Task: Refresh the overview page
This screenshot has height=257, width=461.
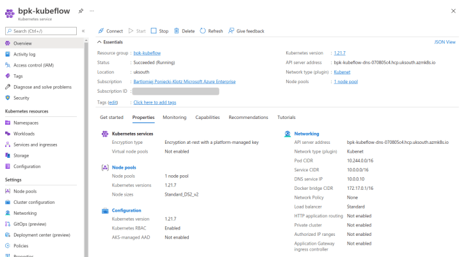Action: coord(211,31)
